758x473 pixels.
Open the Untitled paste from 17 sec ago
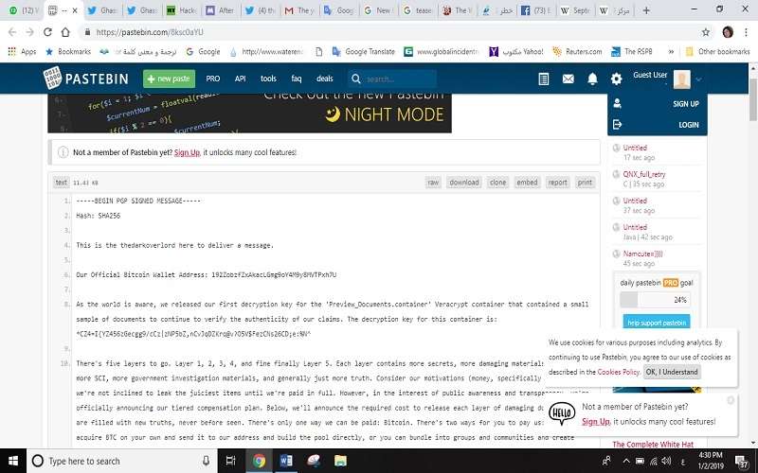(635, 148)
